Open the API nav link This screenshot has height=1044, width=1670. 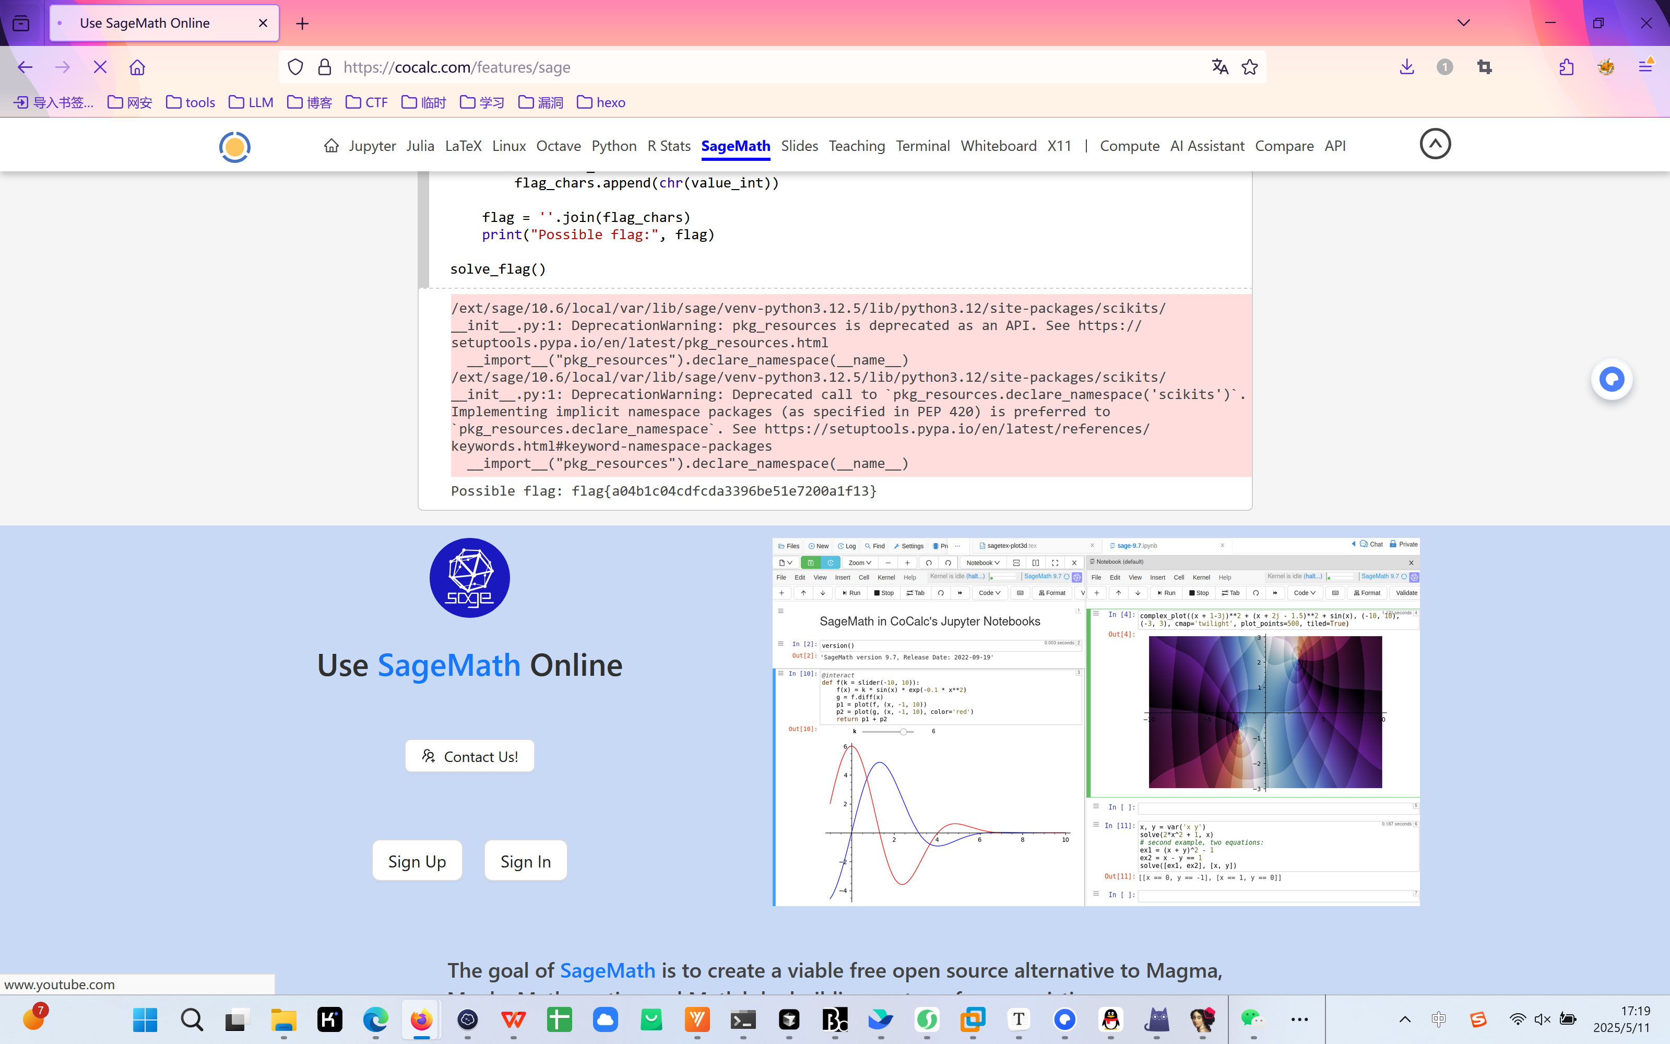coord(1335,146)
